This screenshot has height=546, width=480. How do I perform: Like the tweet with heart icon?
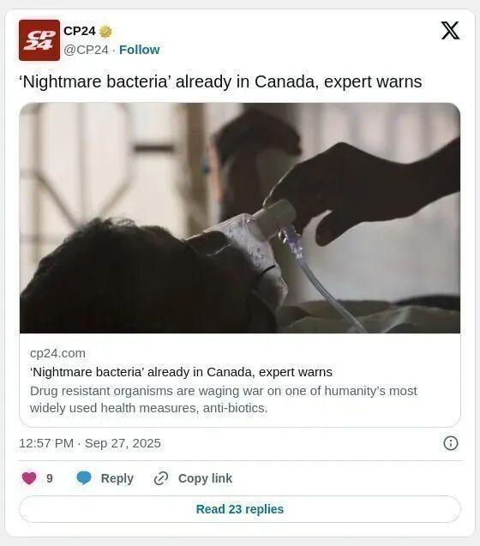point(29,478)
